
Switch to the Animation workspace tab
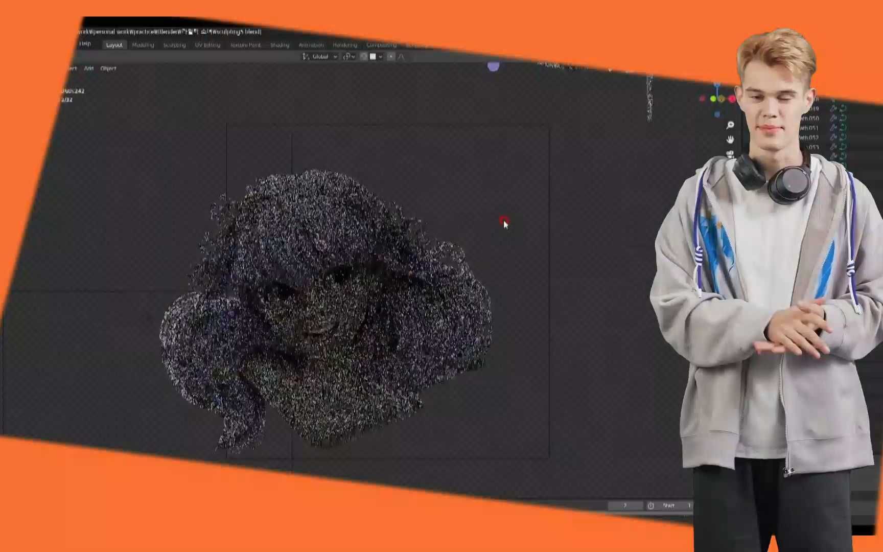(311, 45)
